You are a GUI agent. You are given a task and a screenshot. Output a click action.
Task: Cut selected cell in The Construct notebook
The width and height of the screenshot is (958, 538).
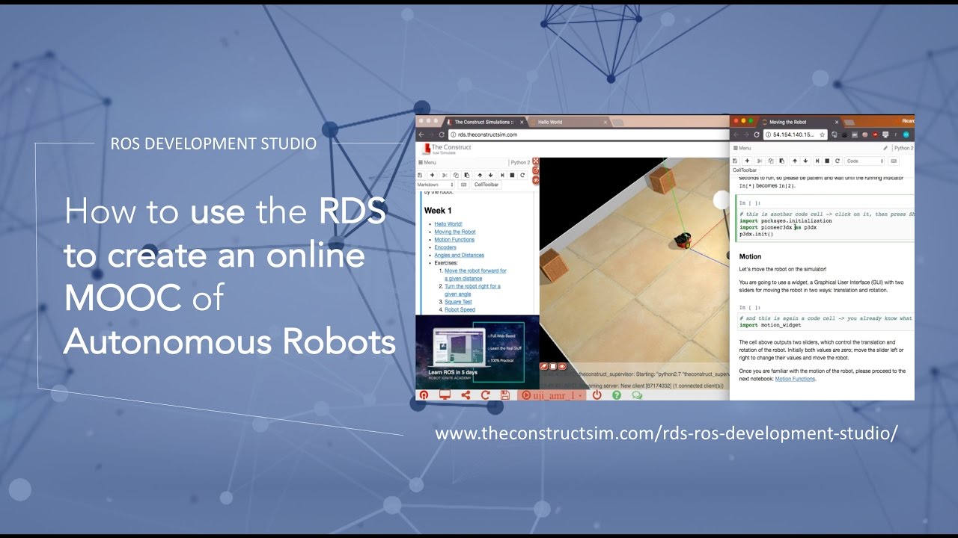[445, 175]
